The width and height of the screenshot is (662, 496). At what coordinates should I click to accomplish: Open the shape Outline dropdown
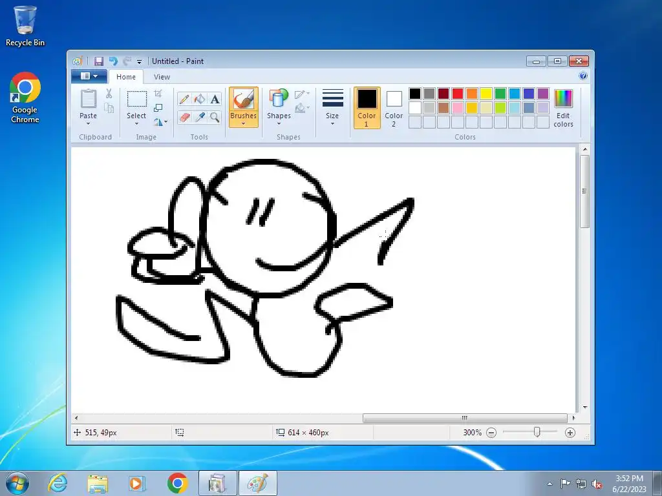(x=303, y=94)
